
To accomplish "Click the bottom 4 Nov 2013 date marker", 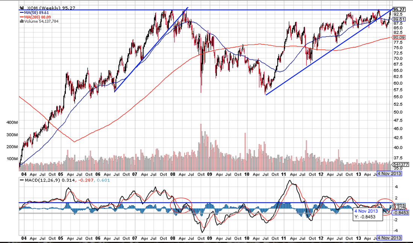I will 389,238.
